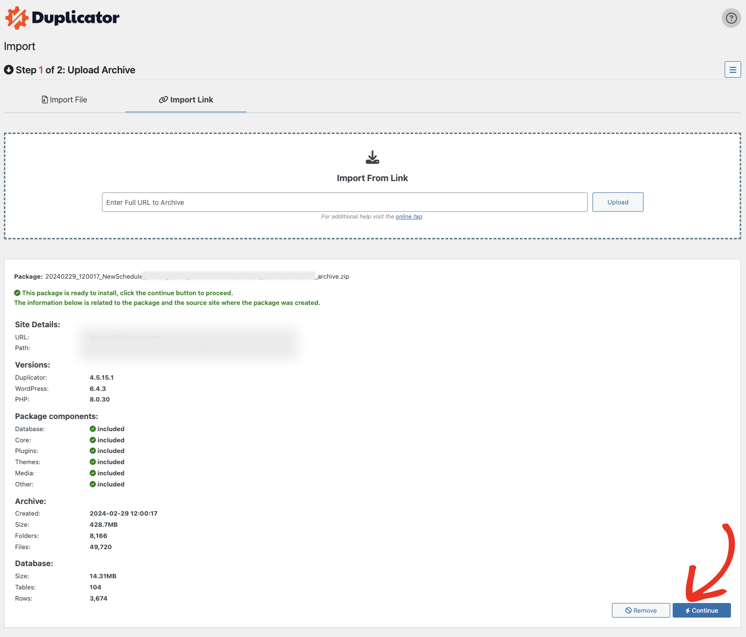
Task: Click the Database section heading
Action: point(34,563)
